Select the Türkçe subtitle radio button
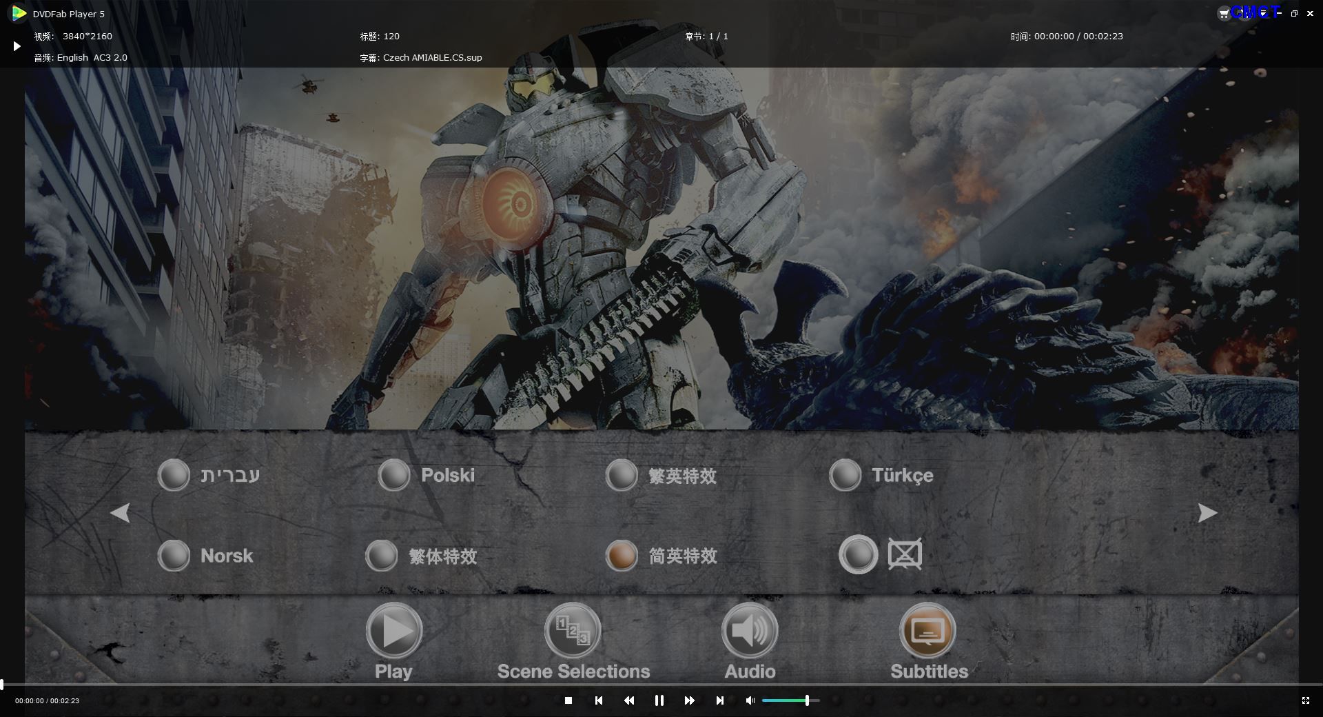The image size is (1323, 717). coord(845,475)
